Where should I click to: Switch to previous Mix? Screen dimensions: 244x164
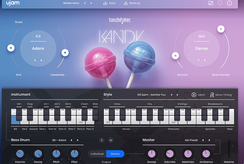point(198,60)
